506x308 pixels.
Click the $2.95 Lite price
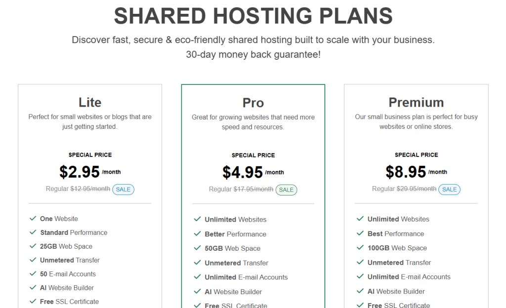coord(80,172)
